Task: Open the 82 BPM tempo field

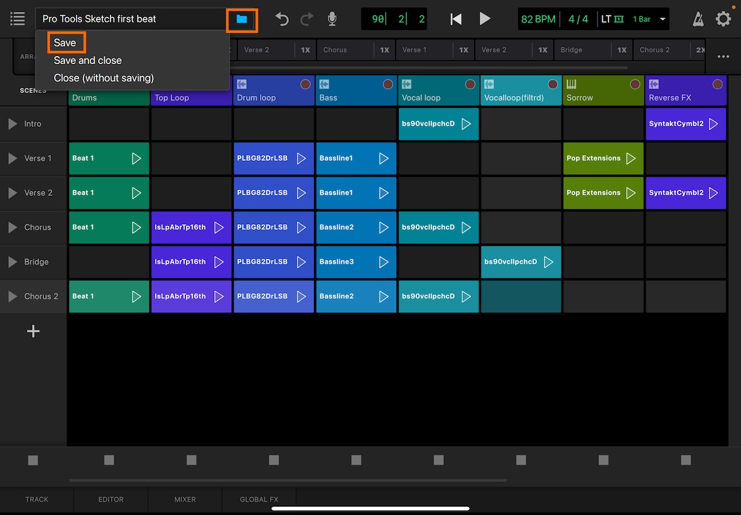Action: [538, 19]
